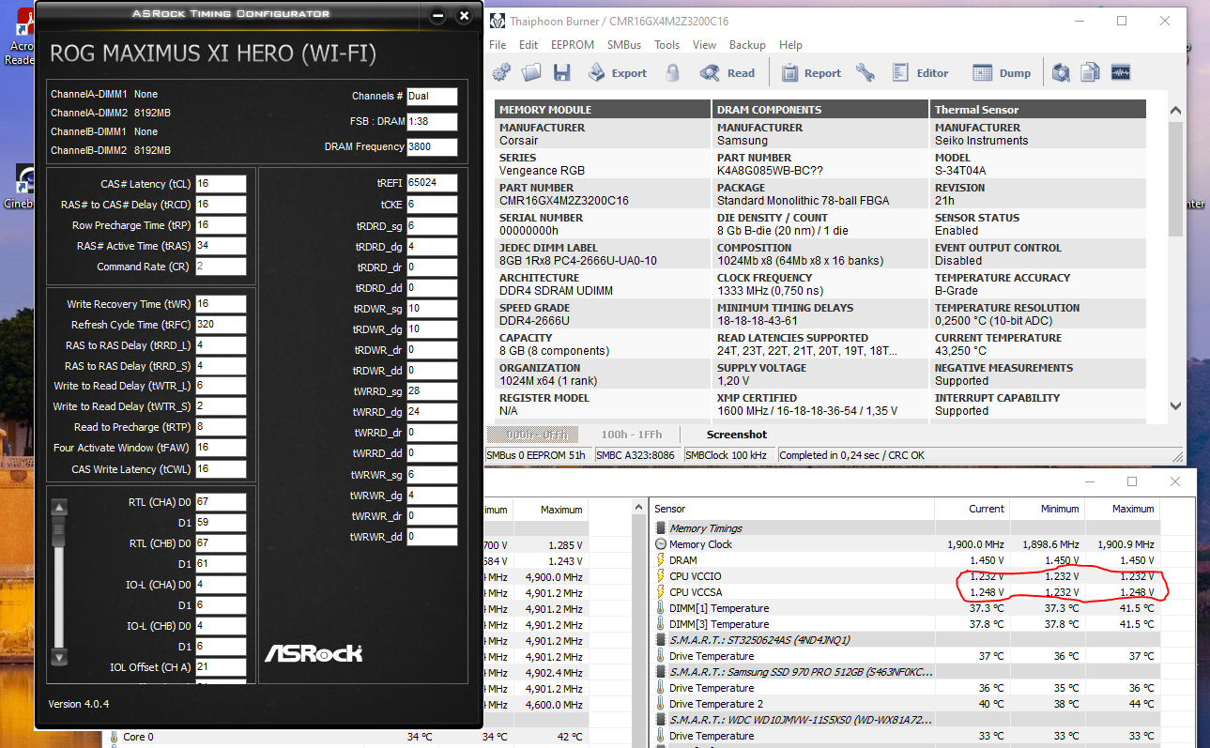
Task: Close the ASRock Timing Configurator window
Action: 464,16
